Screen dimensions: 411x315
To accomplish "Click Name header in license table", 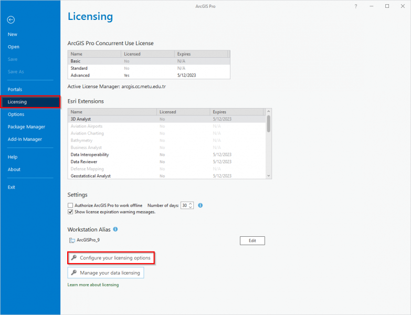I will pyautogui.click(x=94, y=54).
